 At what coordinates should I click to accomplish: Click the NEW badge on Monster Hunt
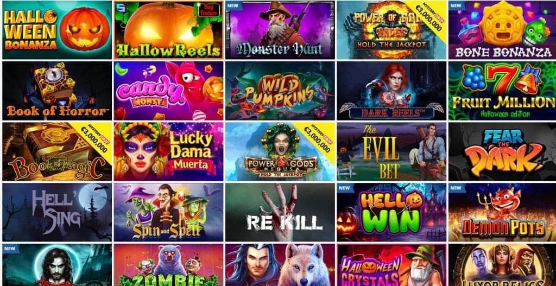click(x=232, y=5)
